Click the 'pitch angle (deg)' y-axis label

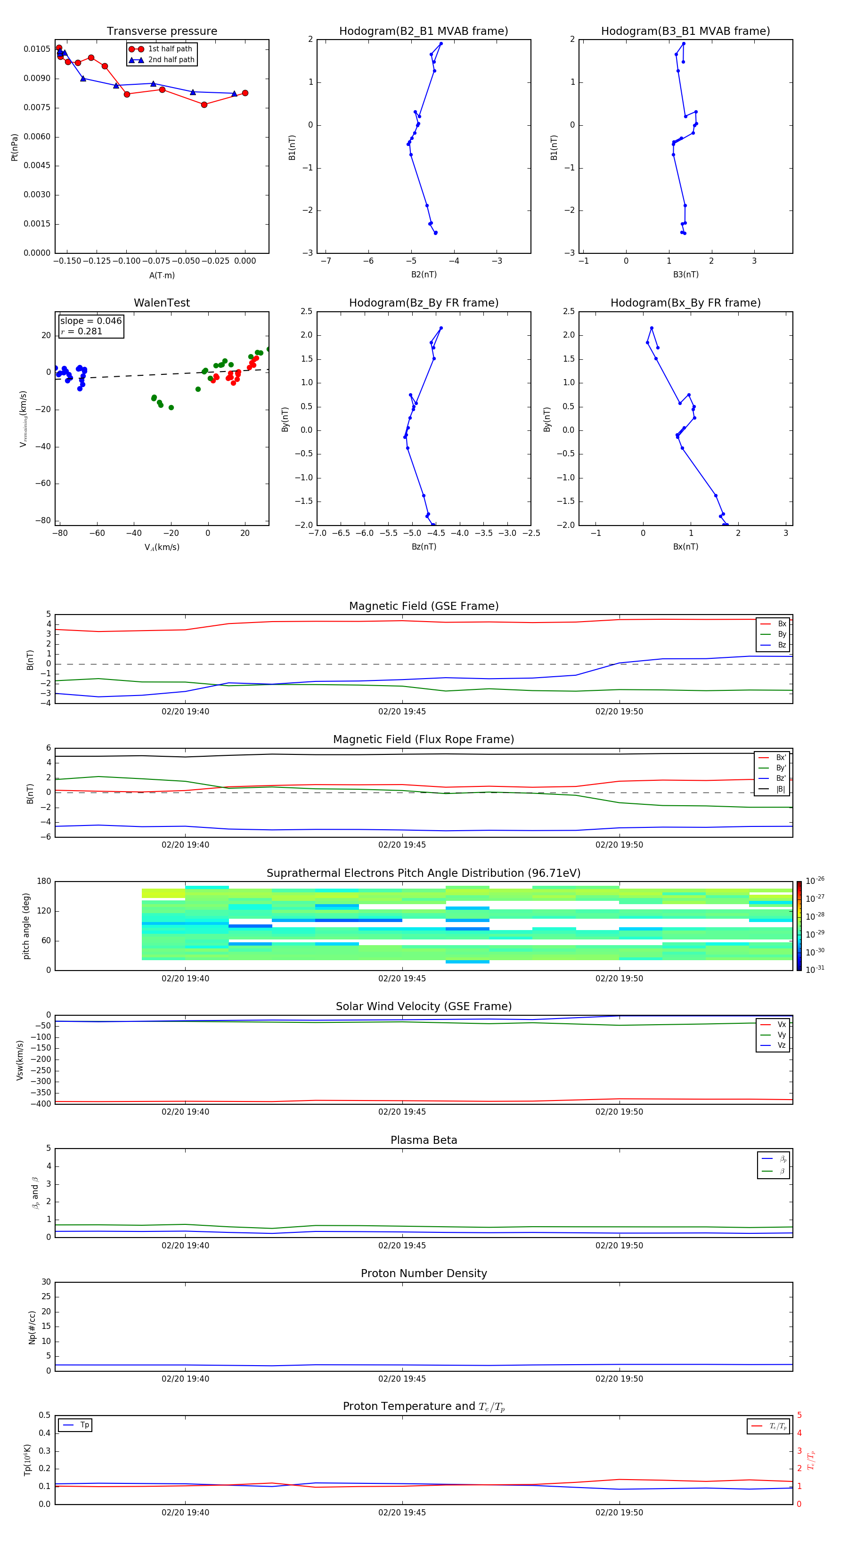tap(26, 926)
